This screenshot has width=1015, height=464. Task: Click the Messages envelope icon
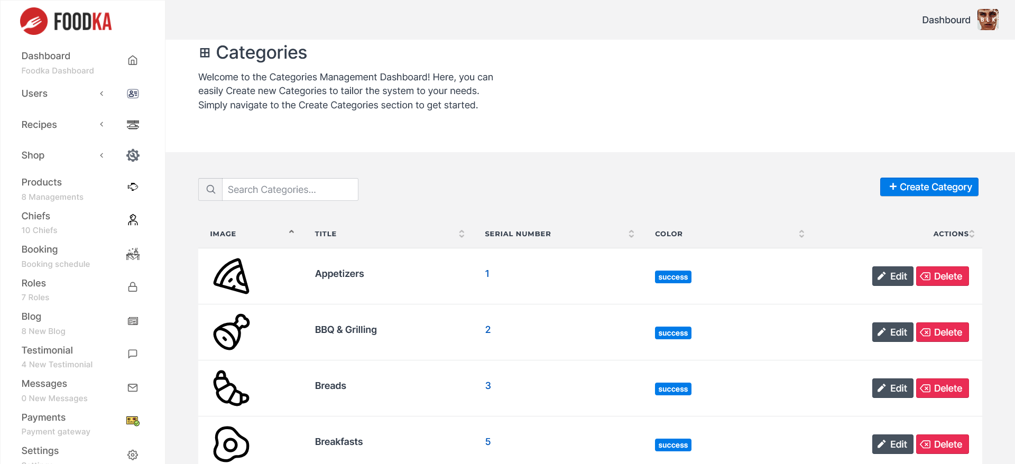133,388
